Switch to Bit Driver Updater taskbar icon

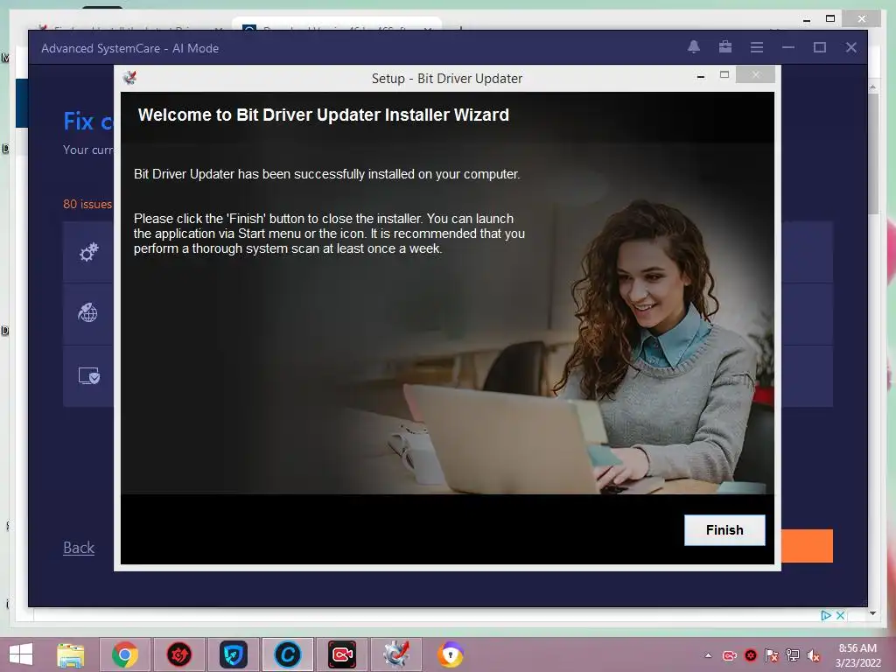click(x=396, y=654)
